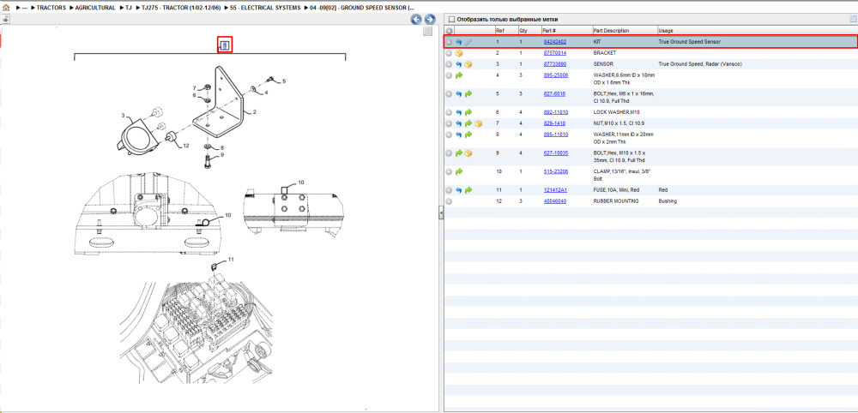Open part number 84242402 link
858x413 pixels.
point(554,41)
